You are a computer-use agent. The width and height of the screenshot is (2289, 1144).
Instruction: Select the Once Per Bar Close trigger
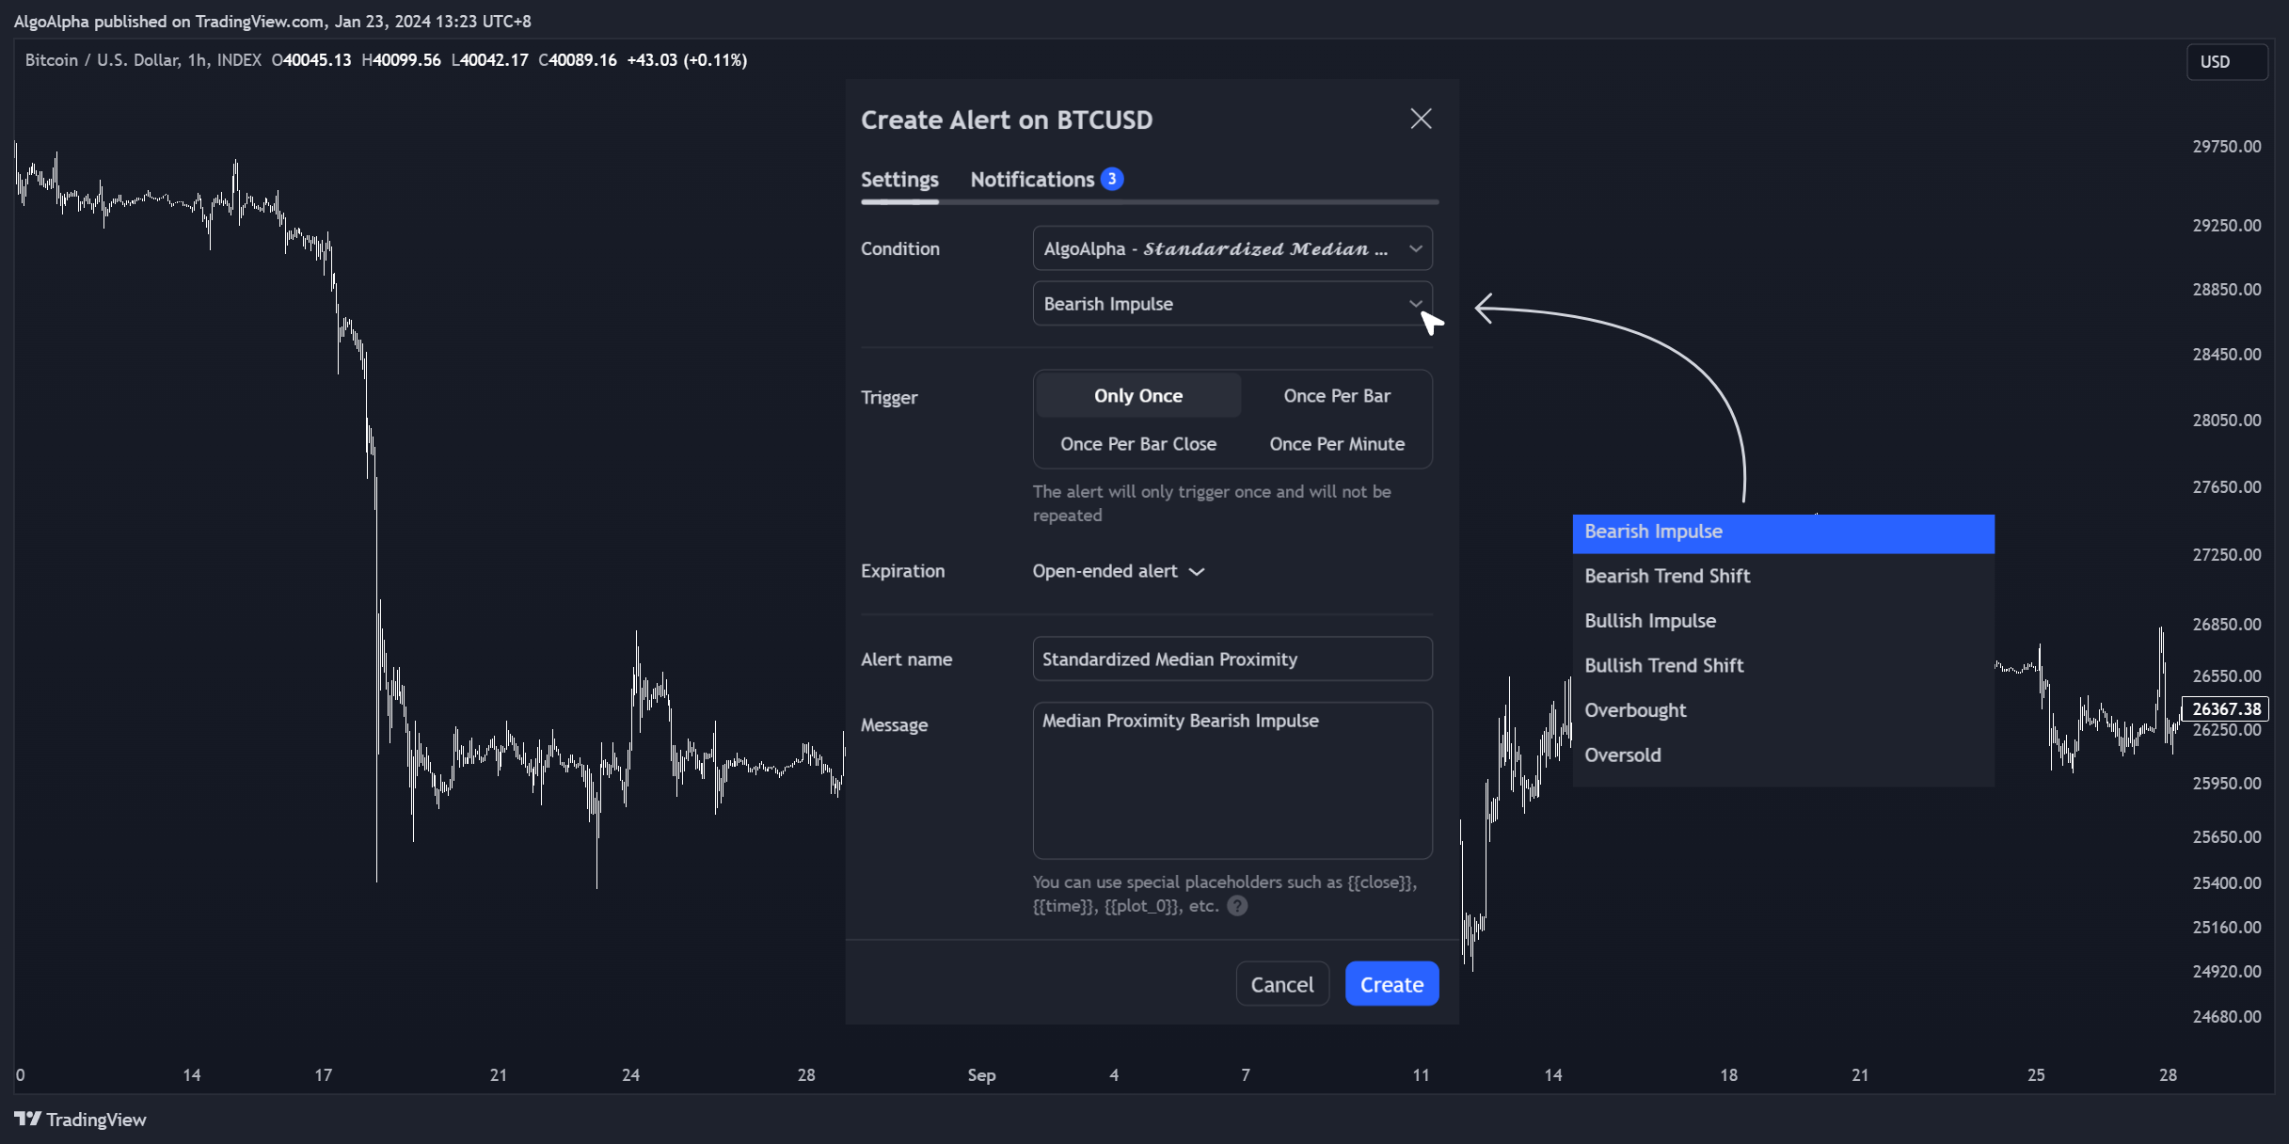[x=1138, y=444]
